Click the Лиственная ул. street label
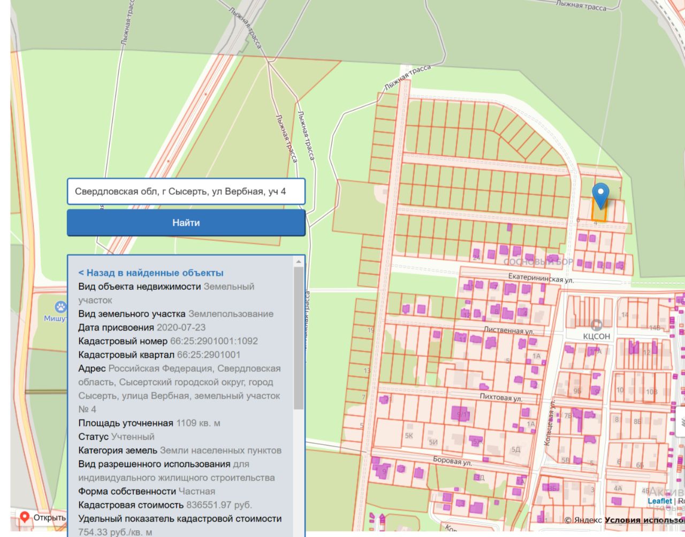685x537 pixels. 509,331
